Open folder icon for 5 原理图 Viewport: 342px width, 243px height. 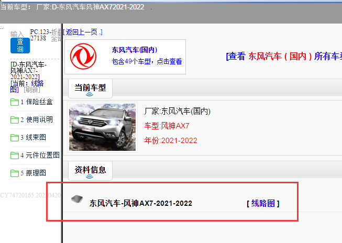[x=15, y=173]
